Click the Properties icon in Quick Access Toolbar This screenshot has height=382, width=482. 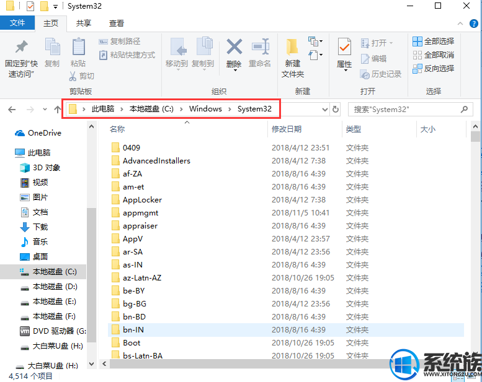[x=30, y=6]
